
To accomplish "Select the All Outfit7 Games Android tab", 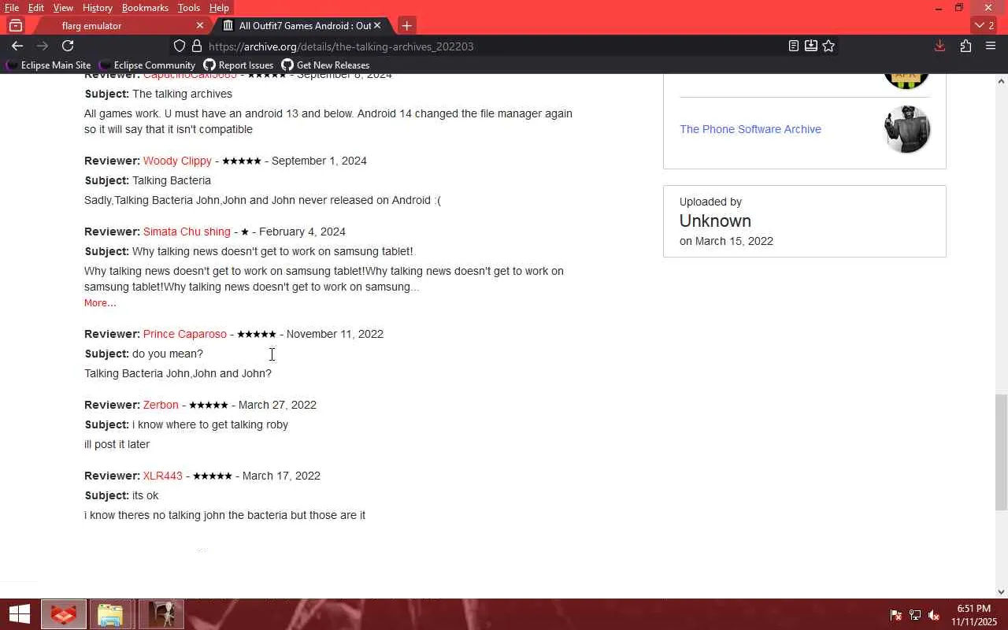I will tap(302, 25).
